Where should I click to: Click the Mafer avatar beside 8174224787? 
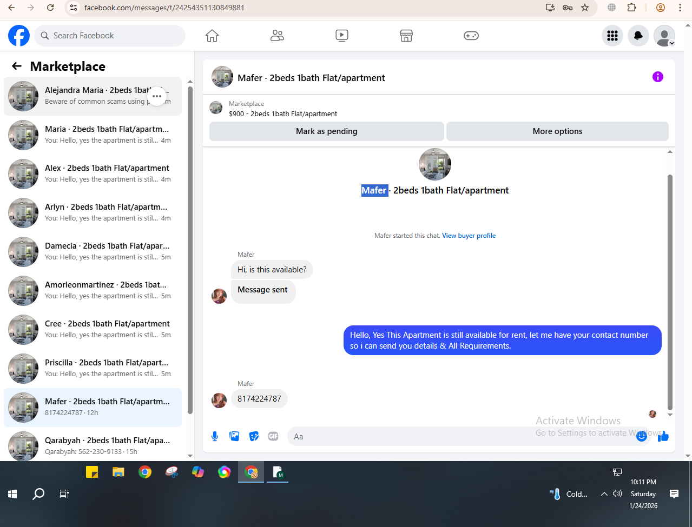point(219,401)
